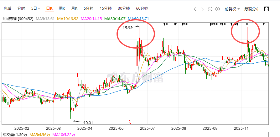Click the 2025-02 date axis label

click(22, 129)
